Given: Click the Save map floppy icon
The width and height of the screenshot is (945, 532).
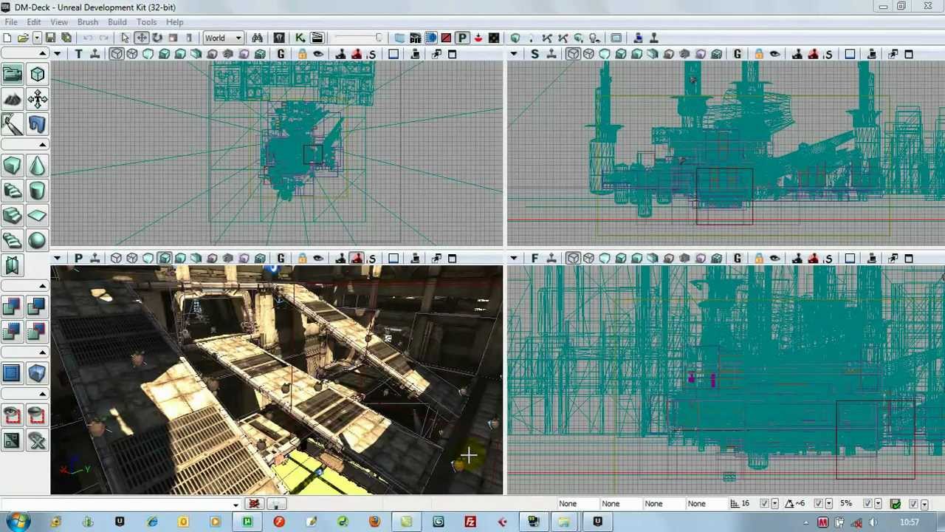Looking at the screenshot, I should 50,38.
